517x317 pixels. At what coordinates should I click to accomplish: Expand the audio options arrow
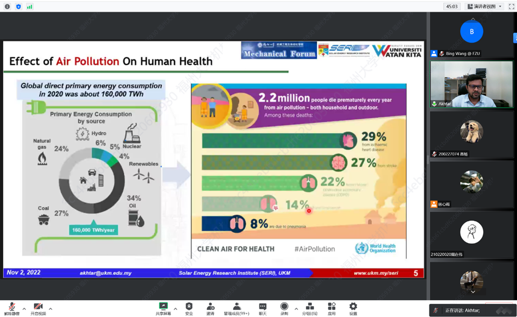click(x=24, y=309)
